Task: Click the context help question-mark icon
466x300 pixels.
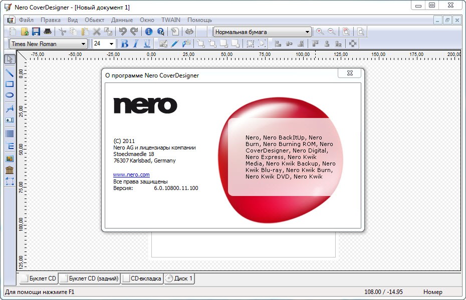Action: point(160,31)
